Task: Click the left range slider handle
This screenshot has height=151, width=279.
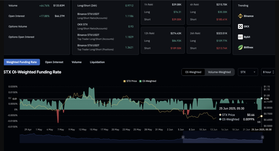Action: pos(183,137)
